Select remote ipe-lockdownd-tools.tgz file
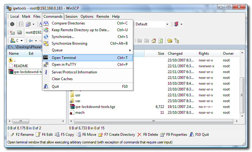Viewport: 252px width, 152px height. (92, 107)
